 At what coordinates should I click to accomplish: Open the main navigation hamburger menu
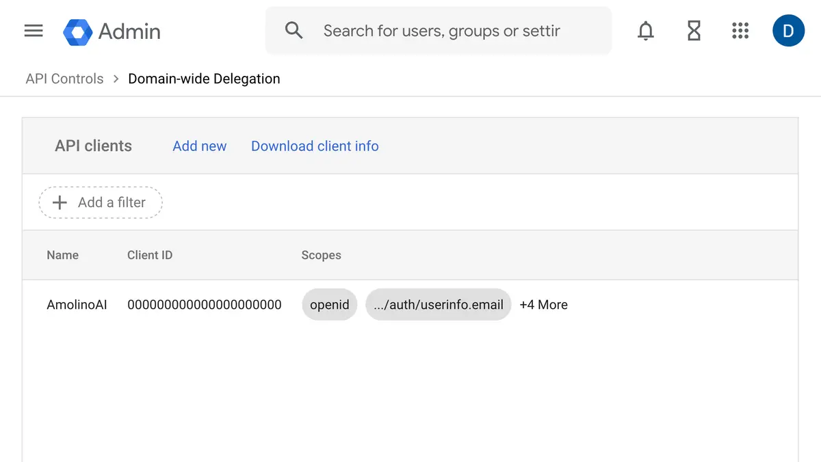[34, 31]
